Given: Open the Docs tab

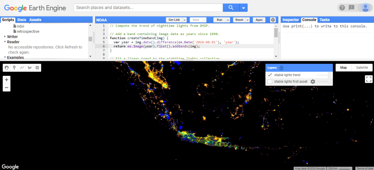Looking at the screenshot, I should tap(22, 20).
